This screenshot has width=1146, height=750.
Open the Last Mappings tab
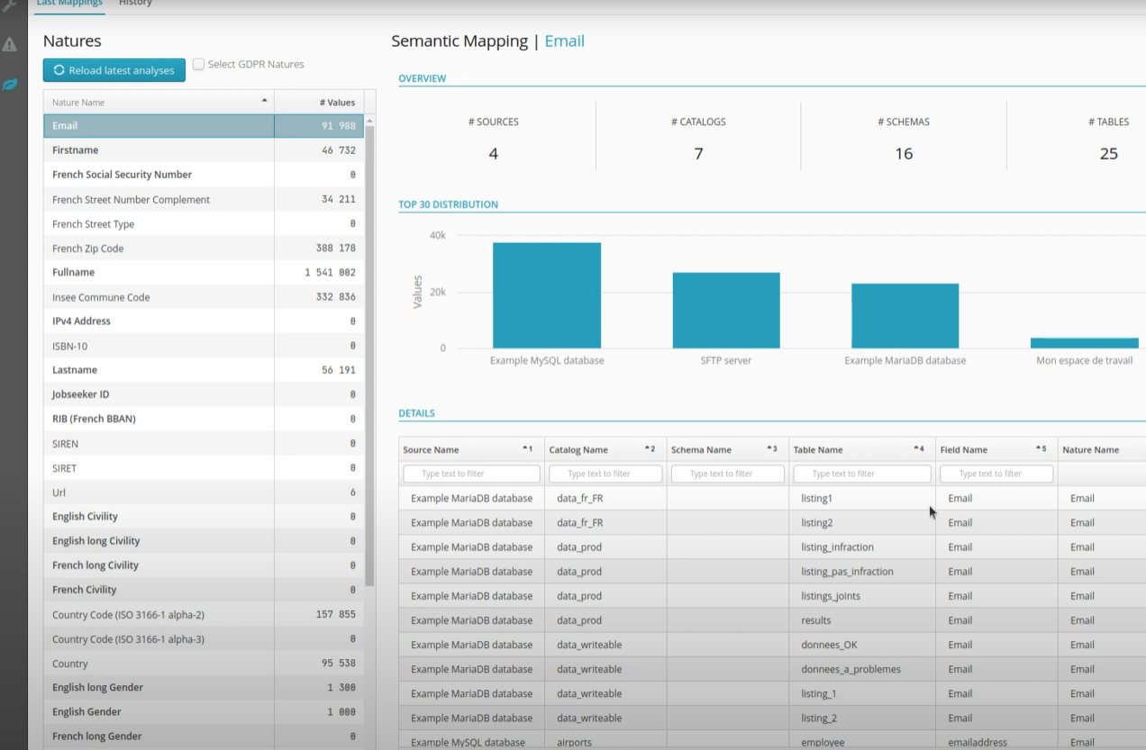point(69,4)
